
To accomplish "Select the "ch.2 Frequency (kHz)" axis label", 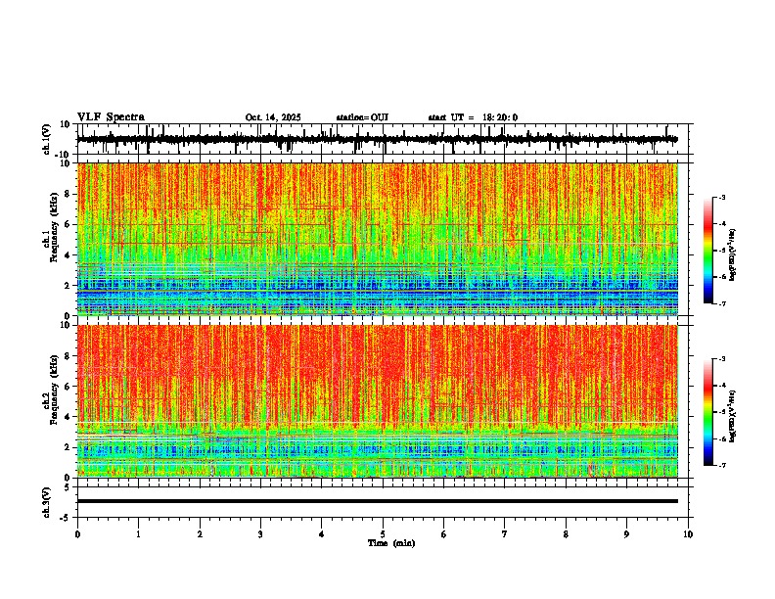I will [51, 390].
